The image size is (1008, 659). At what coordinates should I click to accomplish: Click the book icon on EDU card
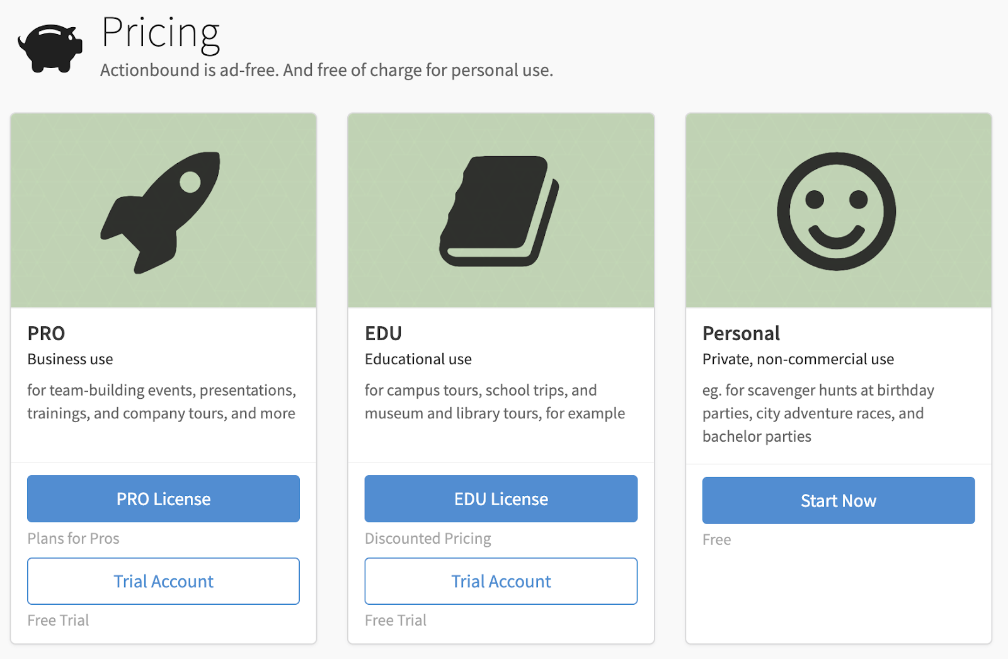pyautogui.click(x=499, y=211)
